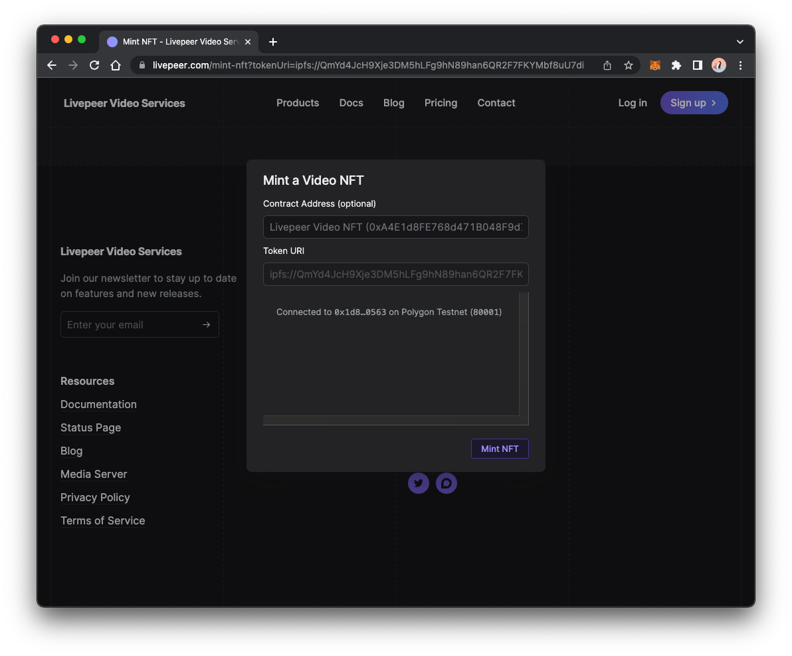Open the Twitter social icon
The width and height of the screenshot is (792, 656).
[418, 483]
